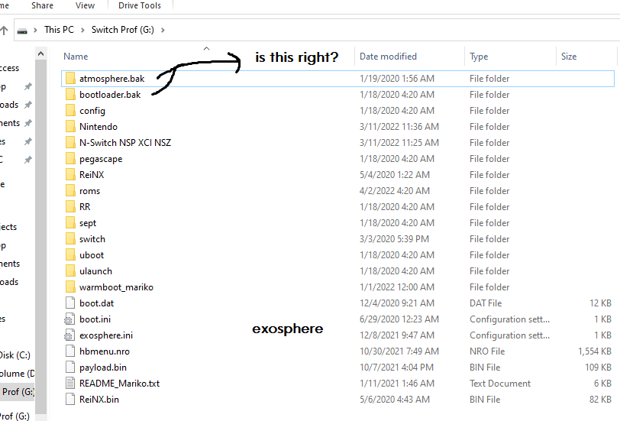Select highlighted Prof (G:) drive in sidebar
Screen dimensions: 620x421
coord(17,392)
